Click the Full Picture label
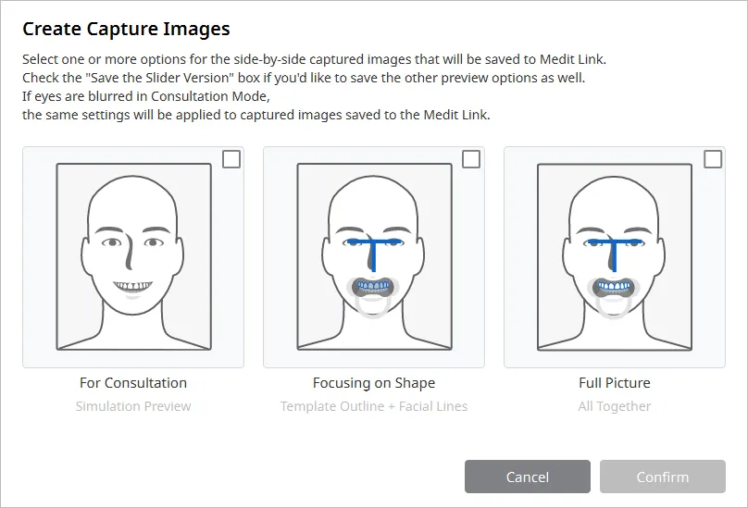This screenshot has width=748, height=508. [x=615, y=382]
